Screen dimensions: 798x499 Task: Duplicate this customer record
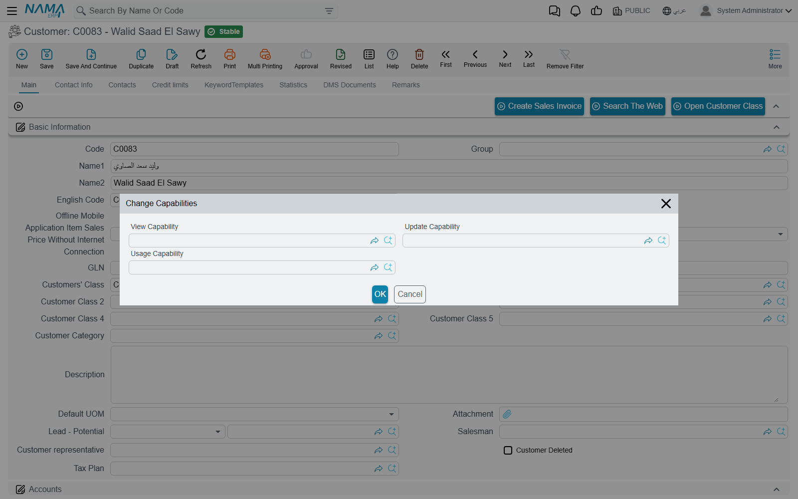pos(141,59)
